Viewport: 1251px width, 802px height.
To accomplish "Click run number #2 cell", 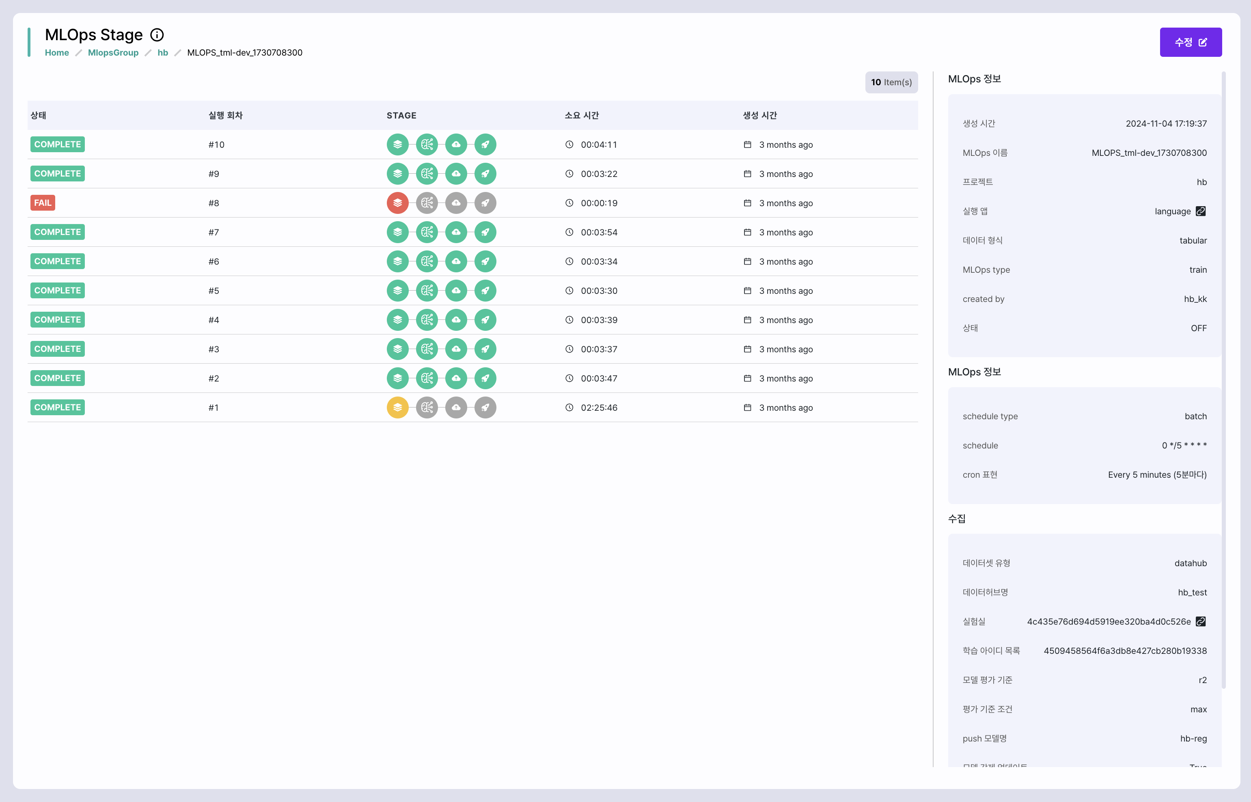I will coord(214,378).
